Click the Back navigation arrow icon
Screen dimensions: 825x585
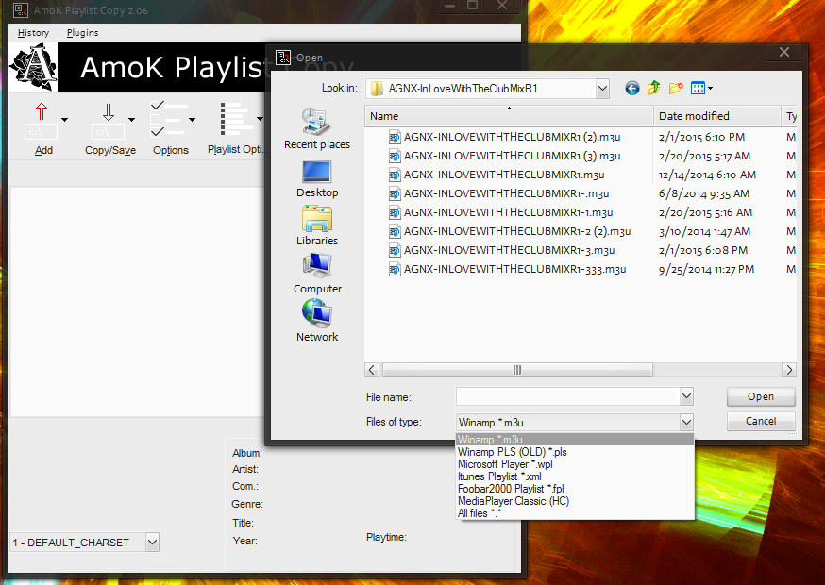[x=632, y=89]
